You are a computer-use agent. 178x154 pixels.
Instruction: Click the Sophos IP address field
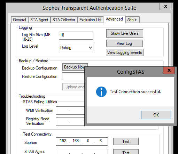[x=82, y=141]
